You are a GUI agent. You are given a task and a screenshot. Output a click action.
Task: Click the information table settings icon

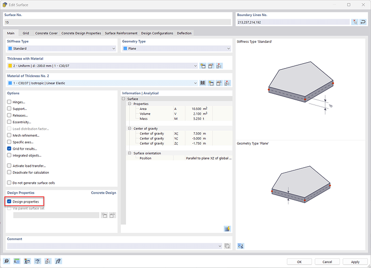point(227,228)
